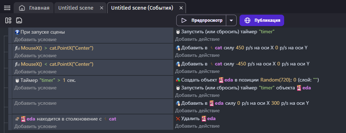Open the project manager panel icon
This screenshot has height=133, width=346.
click(8, 20)
